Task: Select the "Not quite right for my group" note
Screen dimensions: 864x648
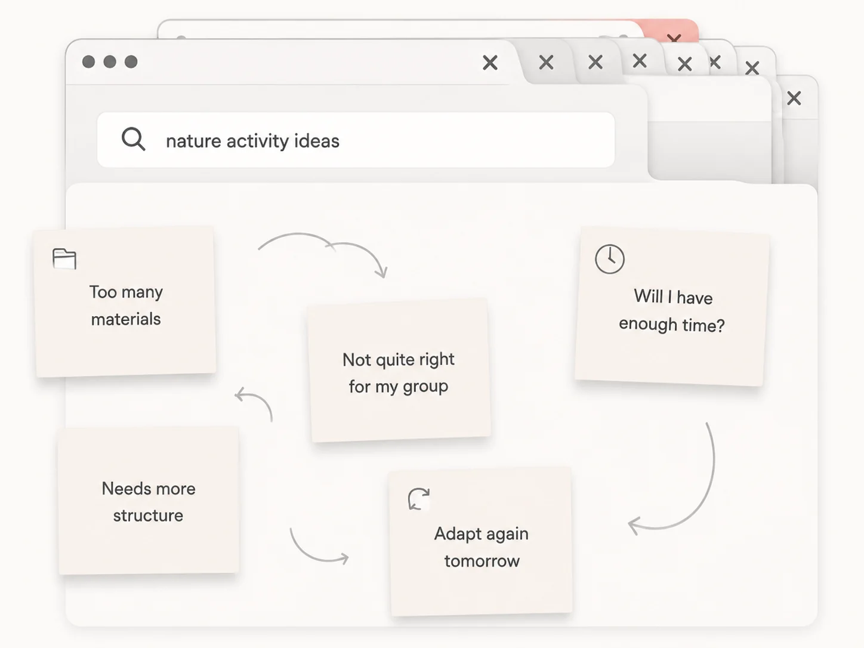Action: point(399,371)
